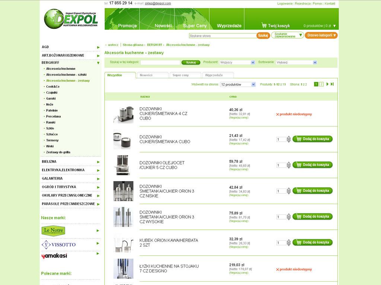Click the Le Notre brand logo
381x285 pixels.
[53, 231]
